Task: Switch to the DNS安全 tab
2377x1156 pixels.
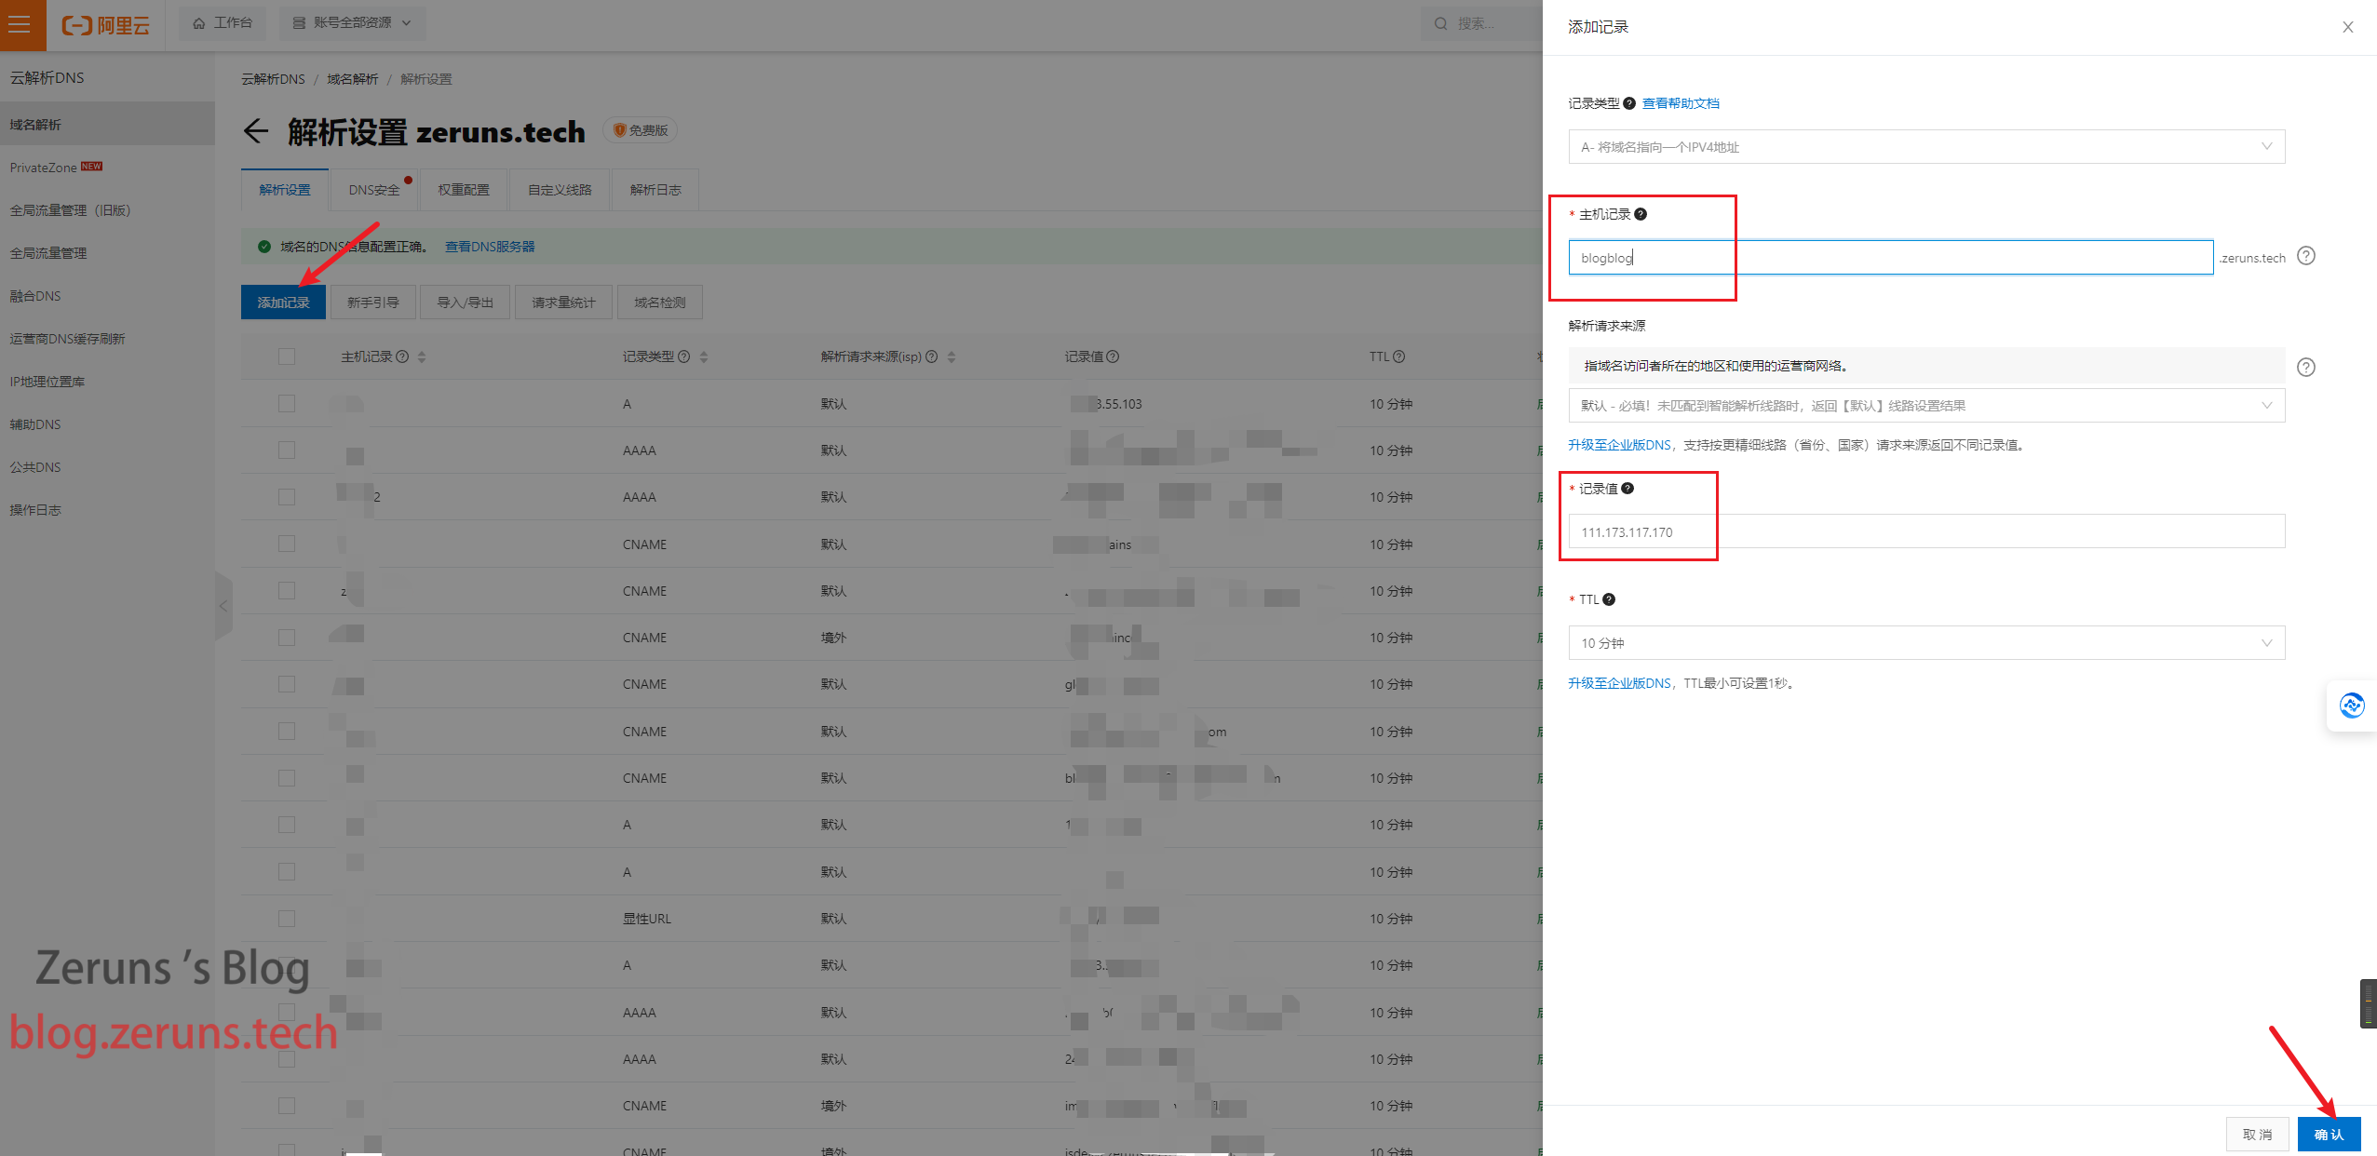Action: tap(374, 190)
